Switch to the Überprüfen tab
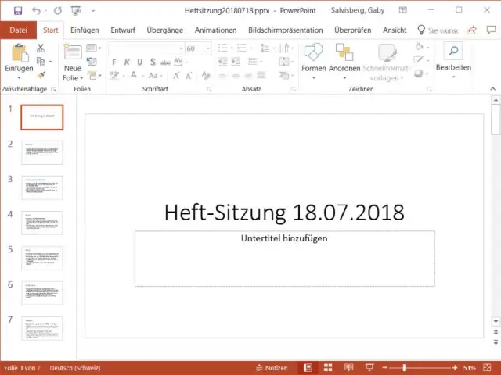 click(x=353, y=30)
